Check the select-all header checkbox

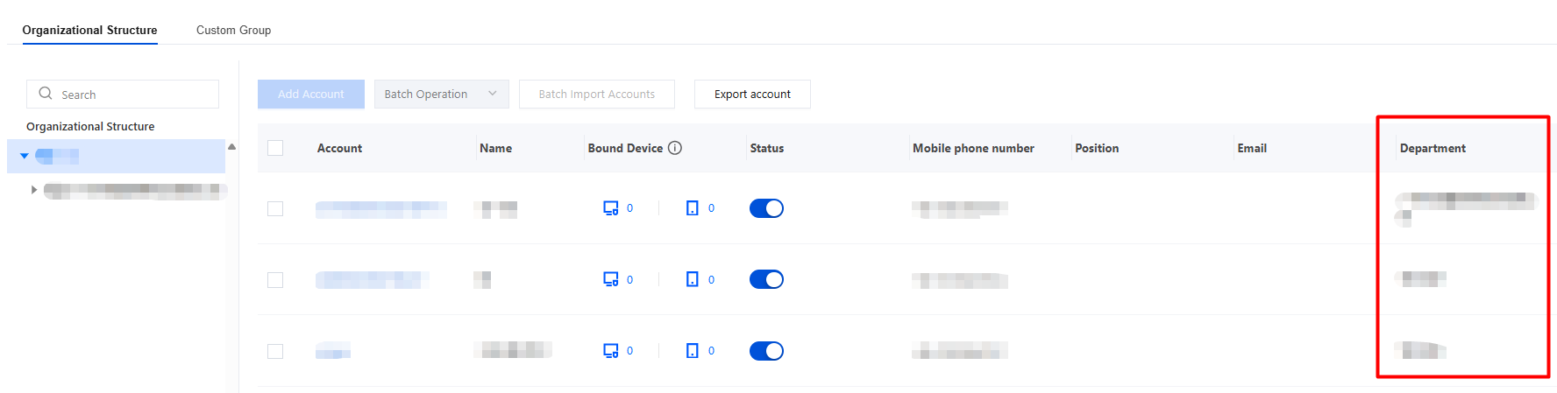275,148
